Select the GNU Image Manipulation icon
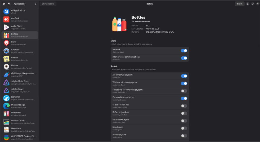The height and width of the screenshot is (142, 260). [x=6, y=75]
